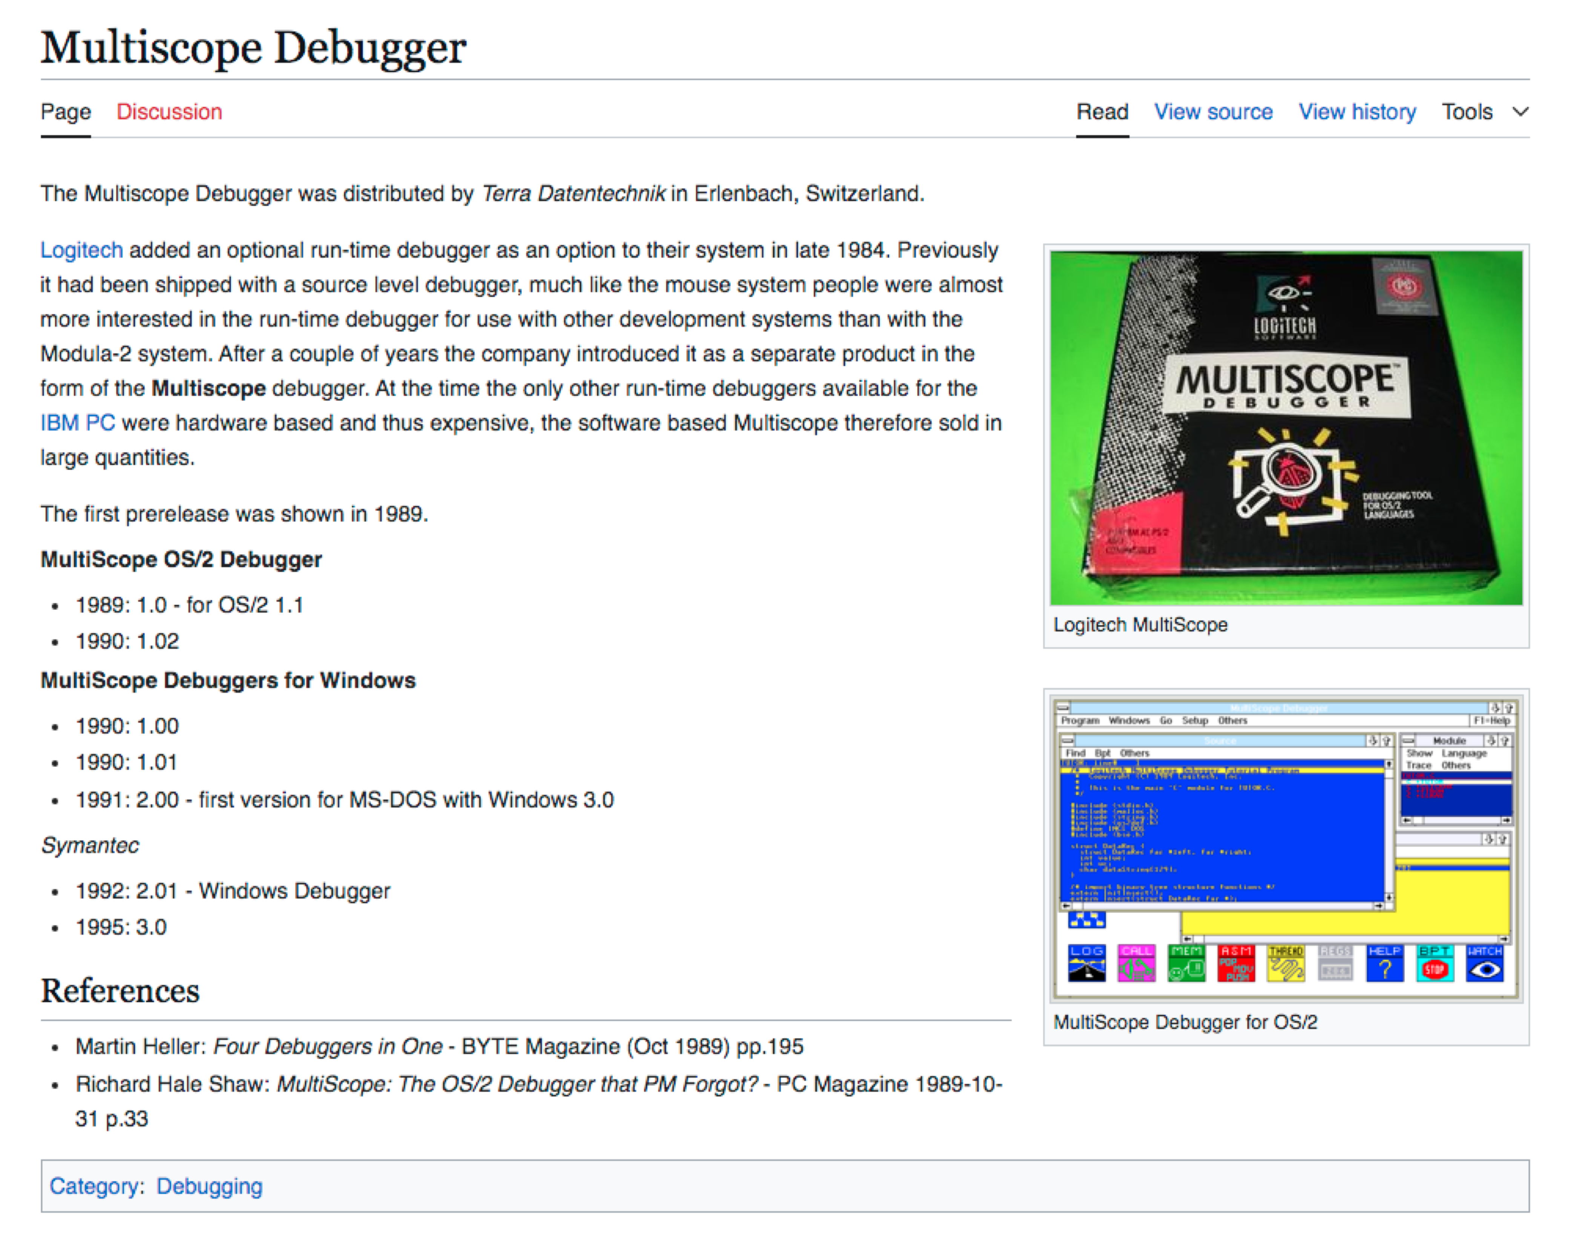Open the View source tab

pyautogui.click(x=1213, y=112)
